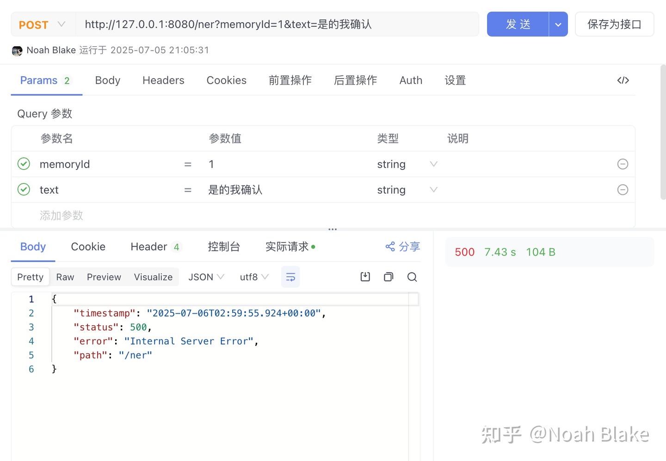The height and width of the screenshot is (461, 666).
Task: Disable the text query parameter checkmark
Action: [24, 189]
